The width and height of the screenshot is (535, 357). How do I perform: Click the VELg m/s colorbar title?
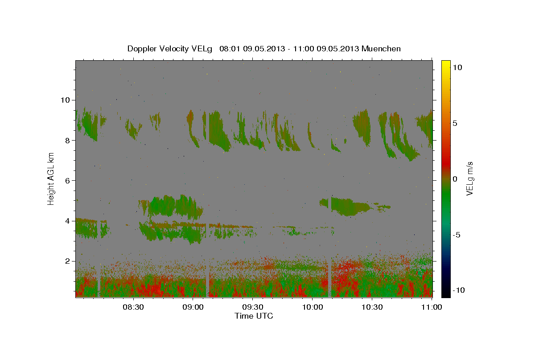click(469, 179)
